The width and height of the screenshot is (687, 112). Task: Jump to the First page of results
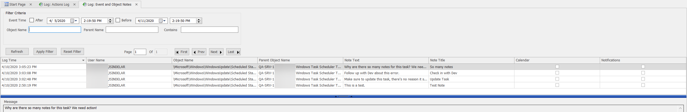tap(182, 52)
